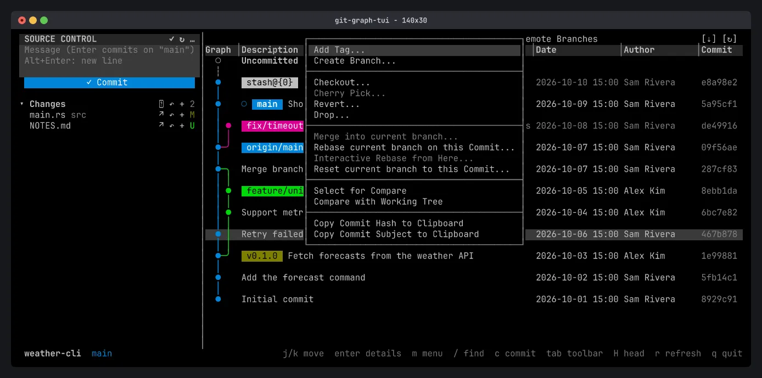The image size is (762, 378).
Task: Open the ellipsis menu in Source Control header
Action: coord(192,39)
